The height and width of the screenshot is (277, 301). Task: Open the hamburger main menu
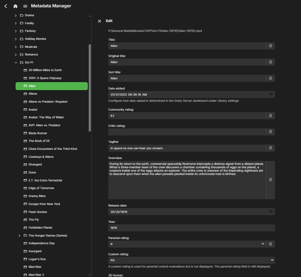click(25, 6)
